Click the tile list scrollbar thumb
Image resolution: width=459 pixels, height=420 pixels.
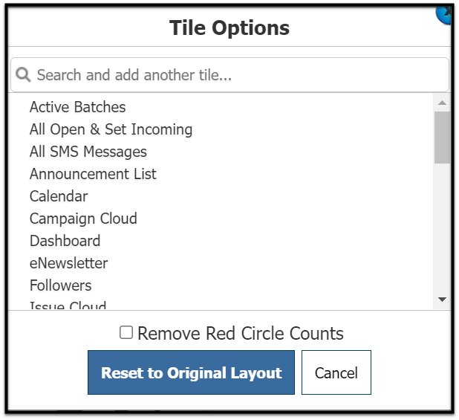[442, 138]
